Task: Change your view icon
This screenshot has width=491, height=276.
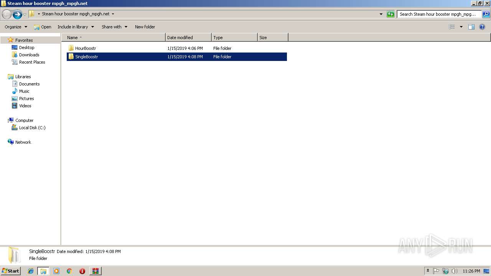Action: point(452,27)
